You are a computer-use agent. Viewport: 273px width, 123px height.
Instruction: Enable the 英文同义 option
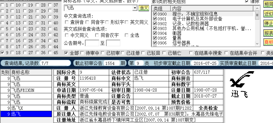point(127,22)
